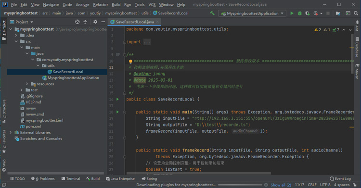Viewport: 361px width, 188px height.
Task: Run MyspringboottestApplication with green play icon
Action: coord(292,13)
